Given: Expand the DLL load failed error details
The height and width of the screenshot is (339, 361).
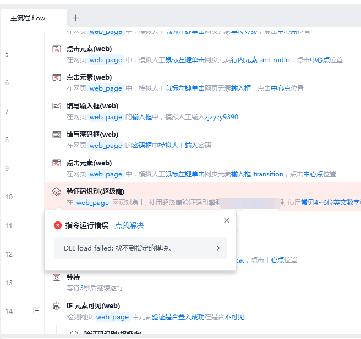Looking at the screenshot, I should tap(218, 248).
